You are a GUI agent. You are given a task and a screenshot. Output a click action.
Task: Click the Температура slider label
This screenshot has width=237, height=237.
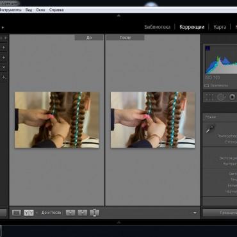pyautogui.click(x=227, y=136)
